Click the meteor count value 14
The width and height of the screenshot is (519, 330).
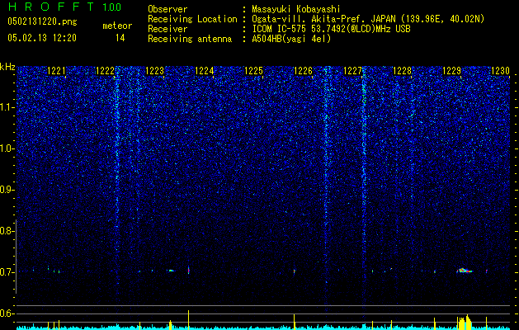[x=120, y=38]
